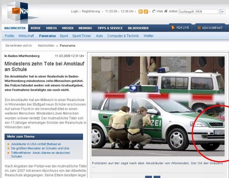Click the headline Mindestens zehn Tote
Image resolution: width=229 pixels, height=178 pixels.
(x=44, y=66)
